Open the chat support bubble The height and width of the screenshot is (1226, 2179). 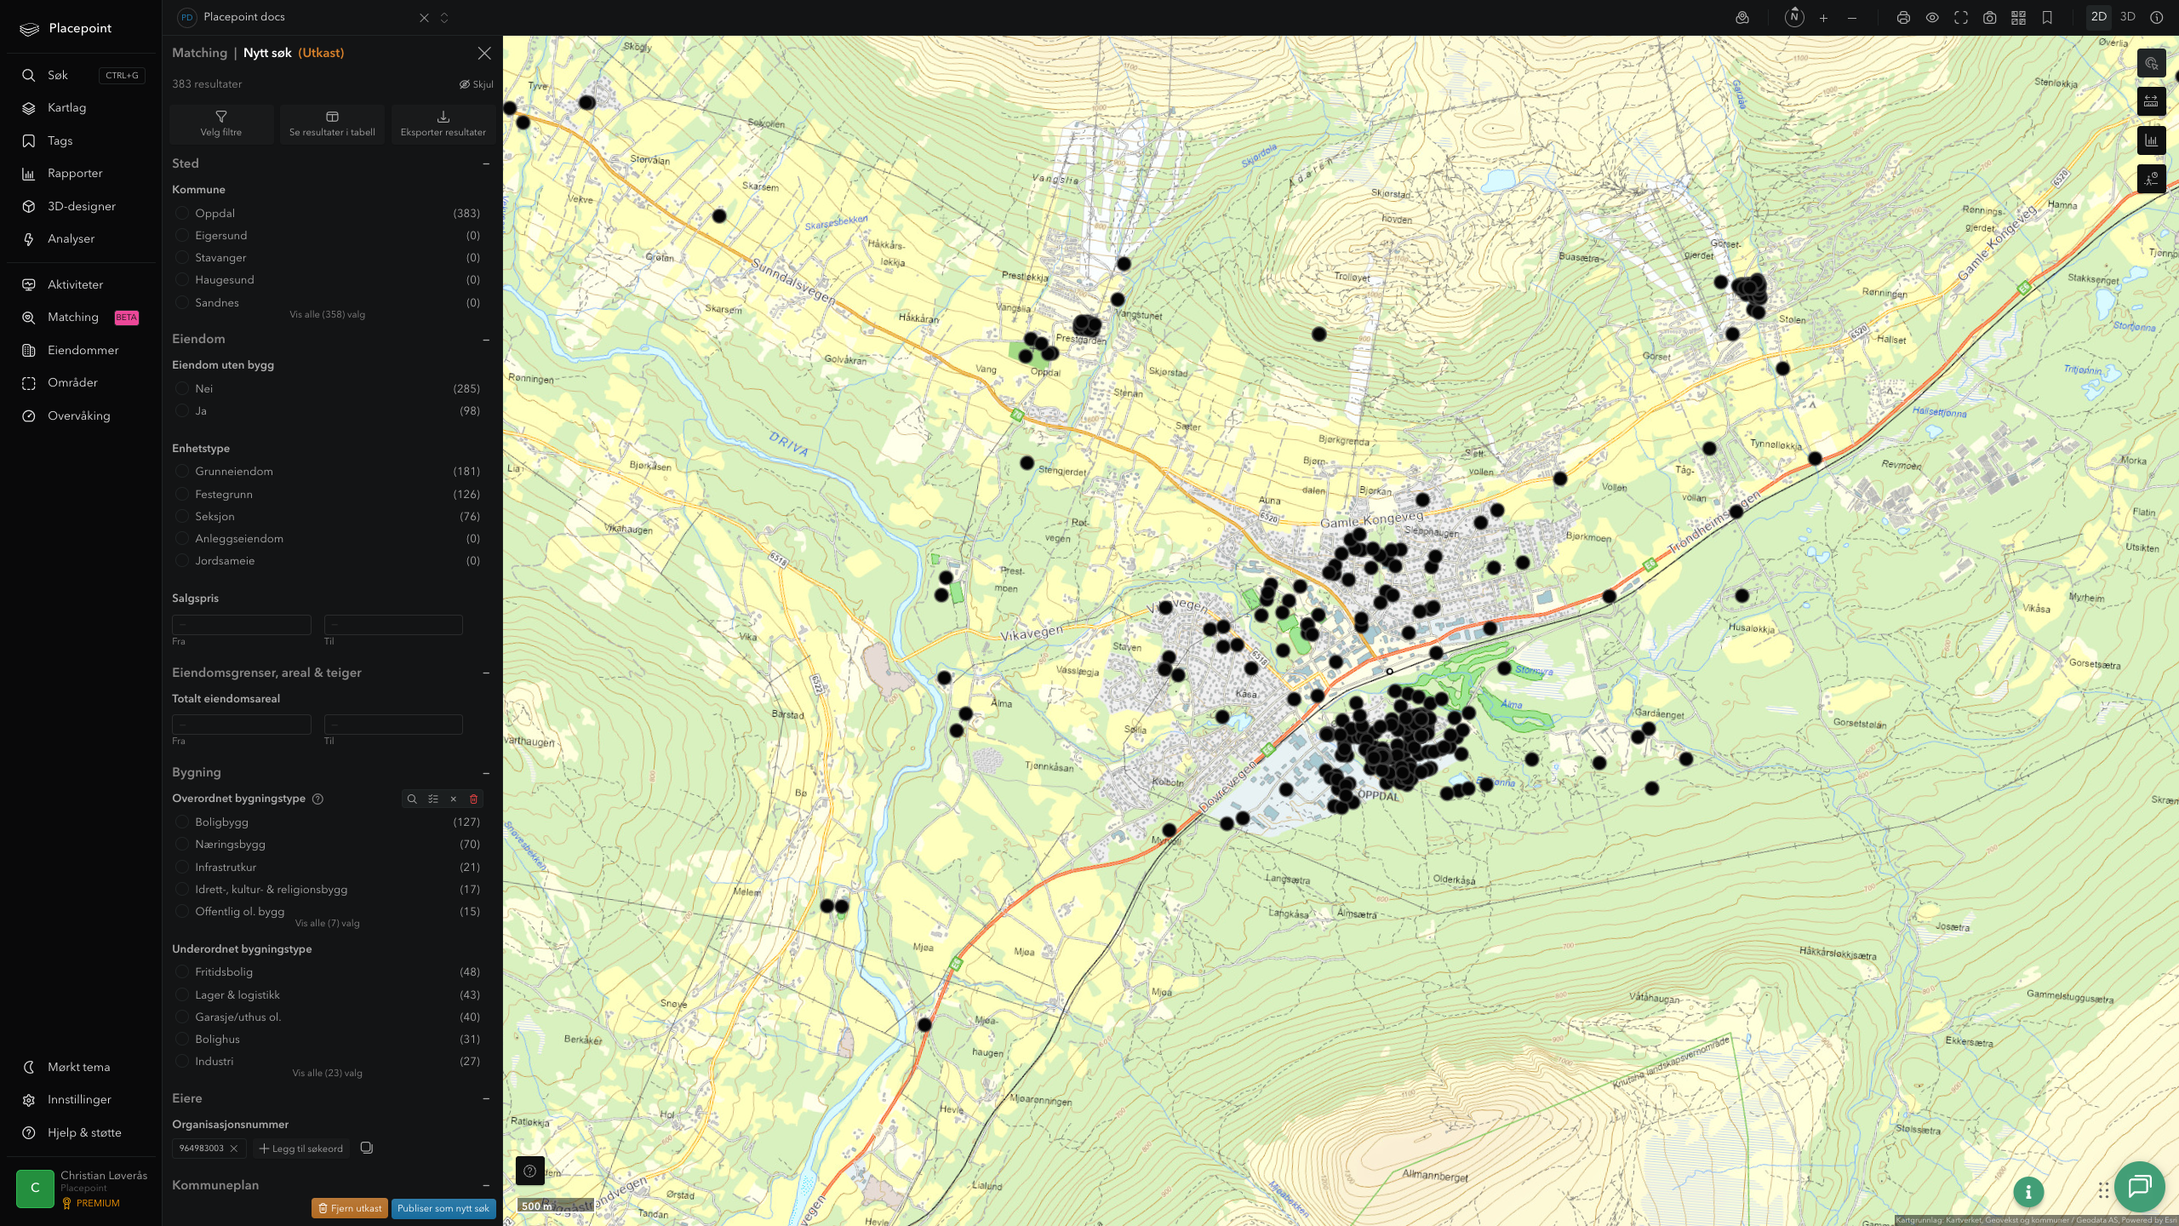2139,1186
